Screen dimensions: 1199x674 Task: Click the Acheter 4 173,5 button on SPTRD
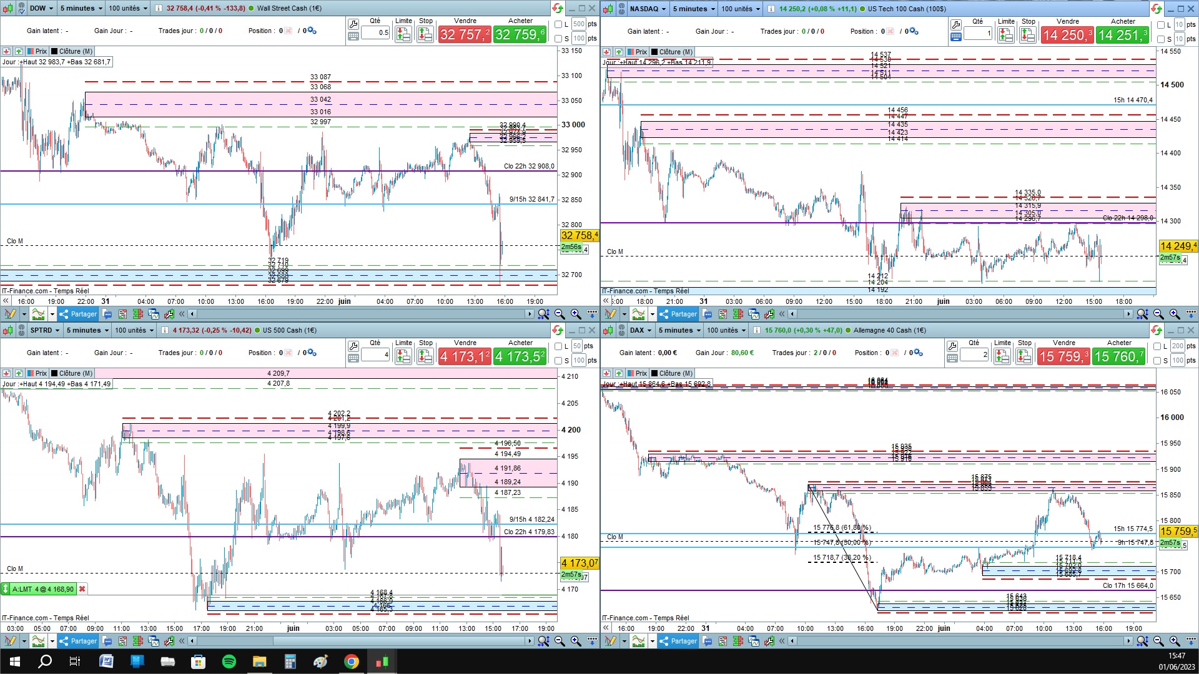pyautogui.click(x=520, y=356)
